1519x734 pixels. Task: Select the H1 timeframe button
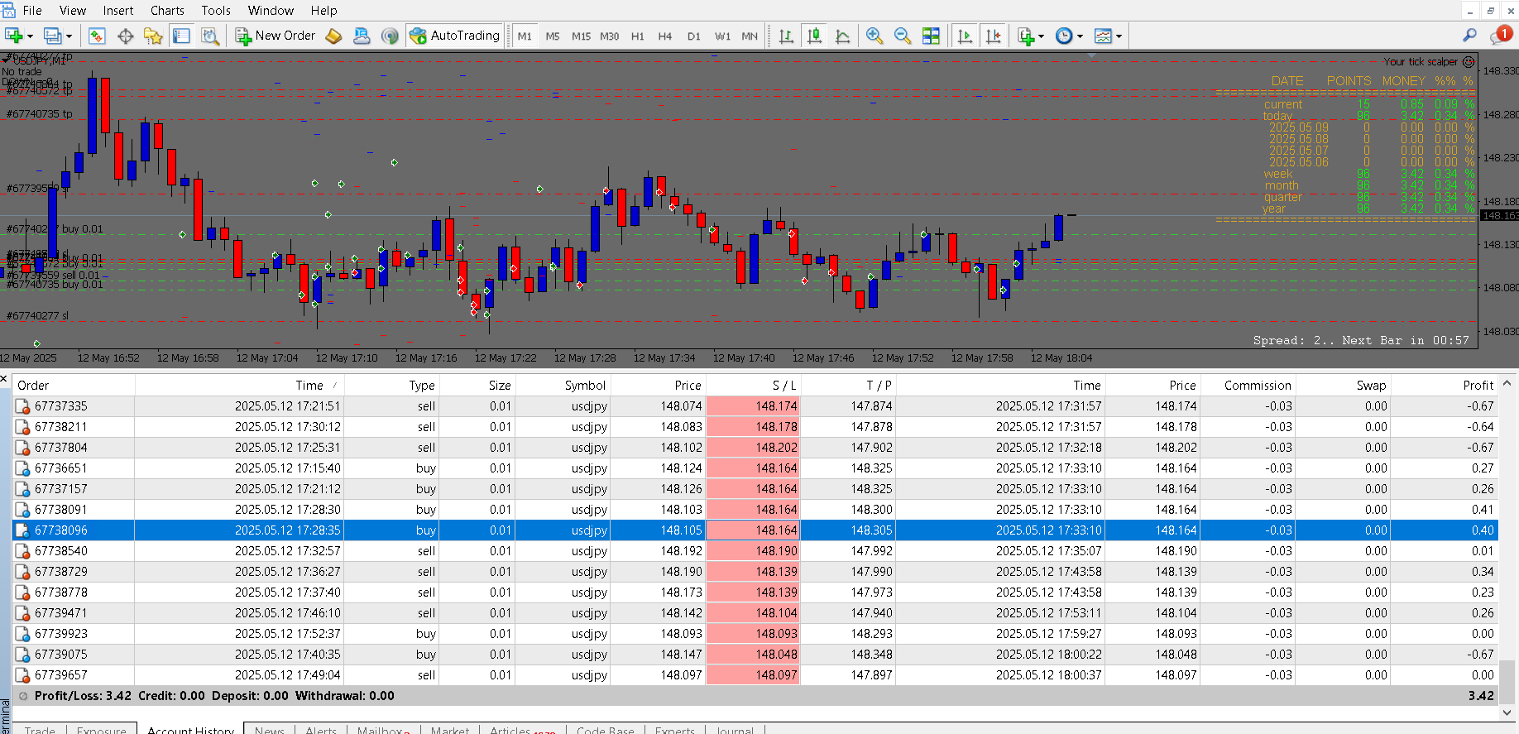click(637, 36)
